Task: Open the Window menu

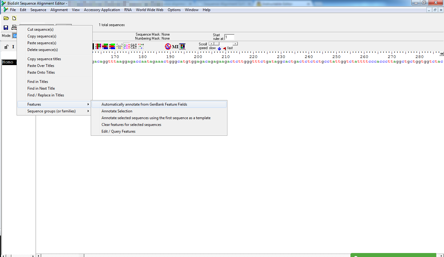Action: [192, 10]
